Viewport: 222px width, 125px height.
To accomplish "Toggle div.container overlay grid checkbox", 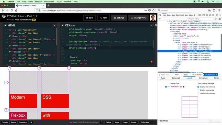I will [x=166, y=87].
